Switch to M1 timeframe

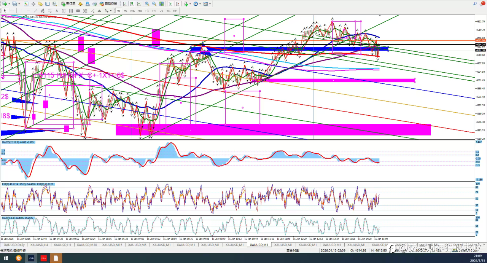pos(118,11)
